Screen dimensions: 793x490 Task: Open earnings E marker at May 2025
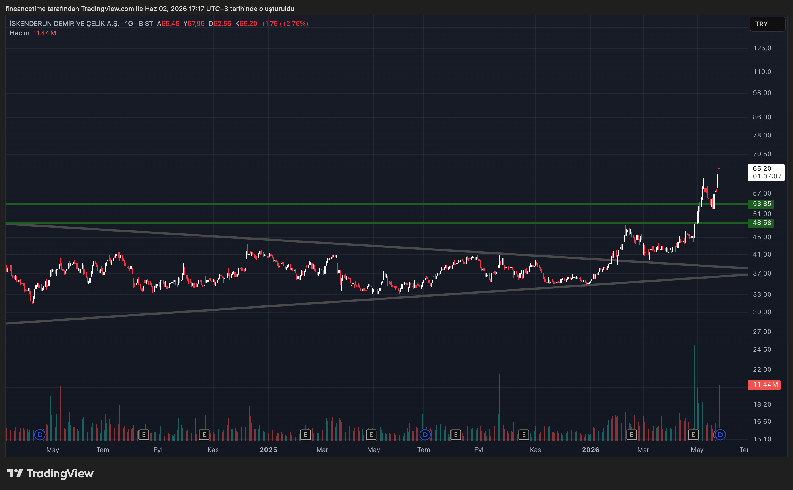point(371,434)
